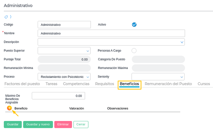Screen dimensions: 213x133
Task: Switch to the Cursos tab
Action: coord(204,84)
